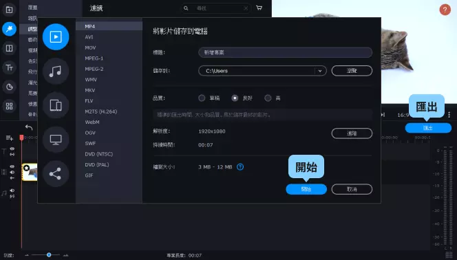Open the more tools grid icon
The image size is (457, 260).
pyautogui.click(x=10, y=106)
